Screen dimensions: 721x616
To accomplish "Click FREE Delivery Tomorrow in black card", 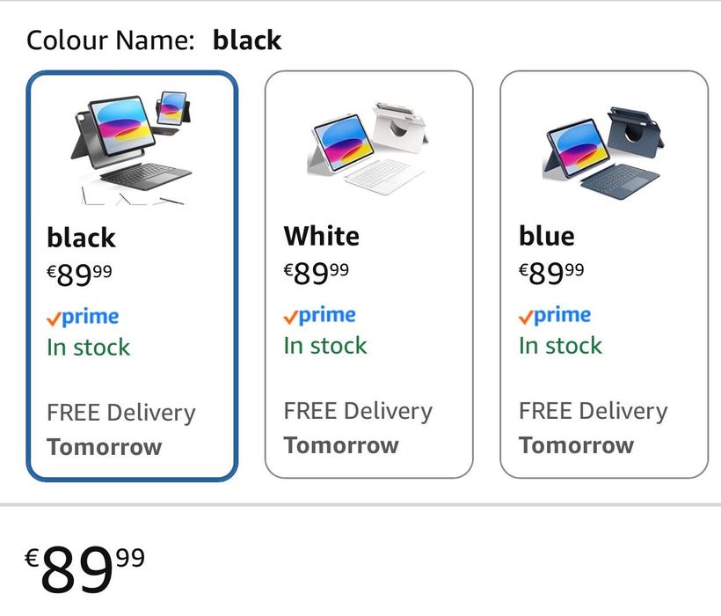I will [120, 429].
